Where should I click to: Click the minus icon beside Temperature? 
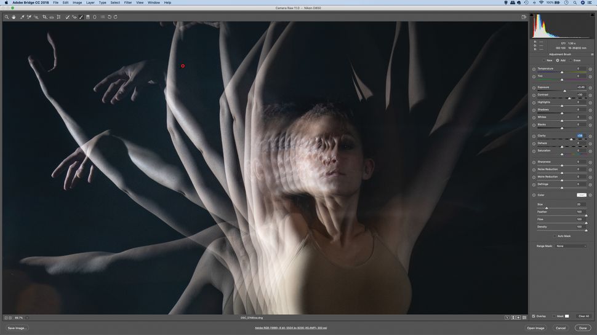point(534,69)
